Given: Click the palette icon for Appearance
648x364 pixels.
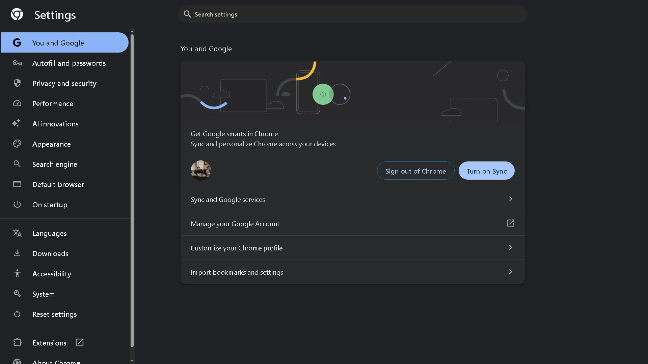Looking at the screenshot, I should 17,144.
